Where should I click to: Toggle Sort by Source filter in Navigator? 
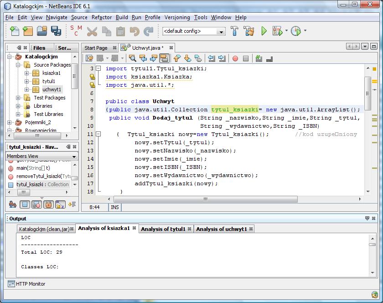point(72,204)
